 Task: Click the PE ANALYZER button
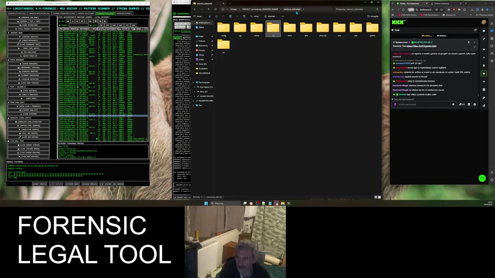click(29, 52)
